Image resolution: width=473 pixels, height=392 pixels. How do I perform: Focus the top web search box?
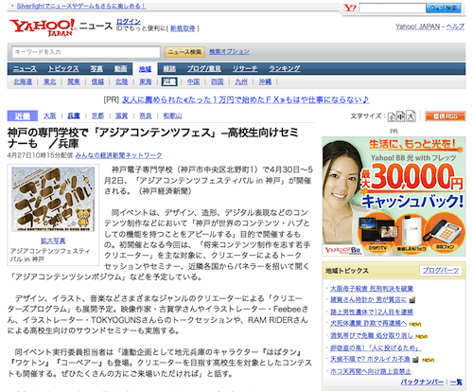click(x=393, y=9)
